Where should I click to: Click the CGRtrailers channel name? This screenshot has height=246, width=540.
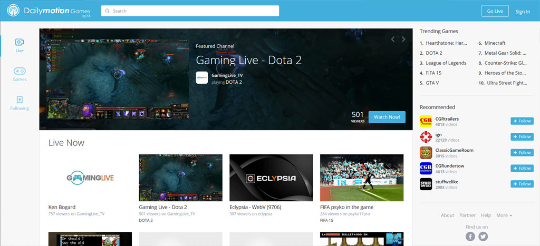coord(447,119)
